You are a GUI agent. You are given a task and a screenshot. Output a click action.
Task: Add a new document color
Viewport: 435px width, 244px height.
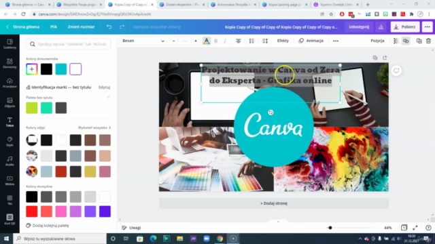[32, 69]
